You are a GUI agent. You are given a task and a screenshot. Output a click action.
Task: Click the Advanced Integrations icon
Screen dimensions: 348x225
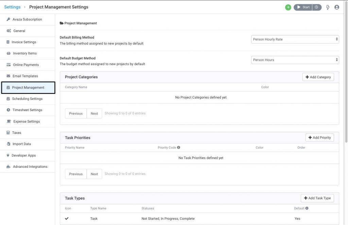click(8, 166)
